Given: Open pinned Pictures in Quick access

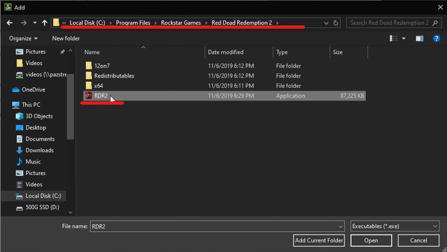Looking at the screenshot, I should (x=35, y=52).
